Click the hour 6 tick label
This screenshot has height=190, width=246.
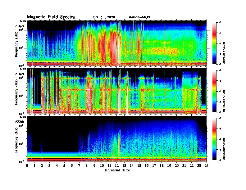(72, 165)
